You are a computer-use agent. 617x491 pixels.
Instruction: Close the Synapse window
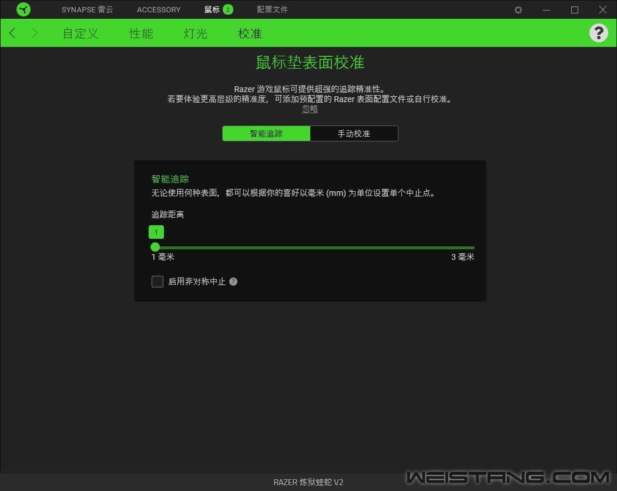(602, 10)
